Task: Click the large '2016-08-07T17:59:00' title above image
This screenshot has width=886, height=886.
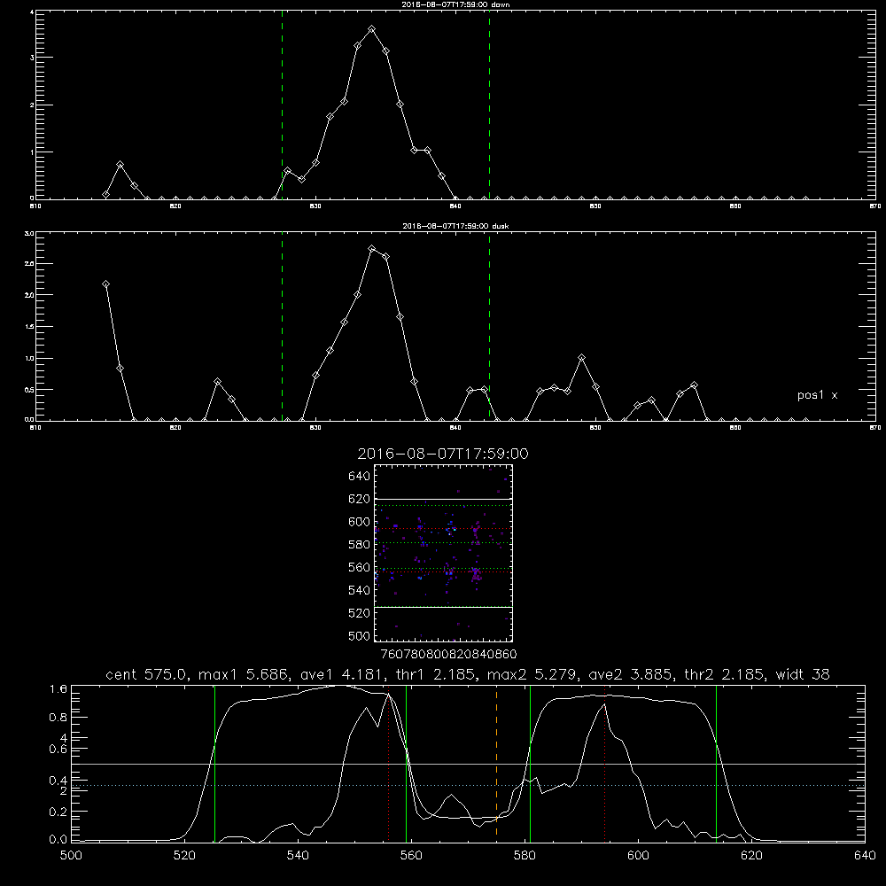Action: point(443,454)
